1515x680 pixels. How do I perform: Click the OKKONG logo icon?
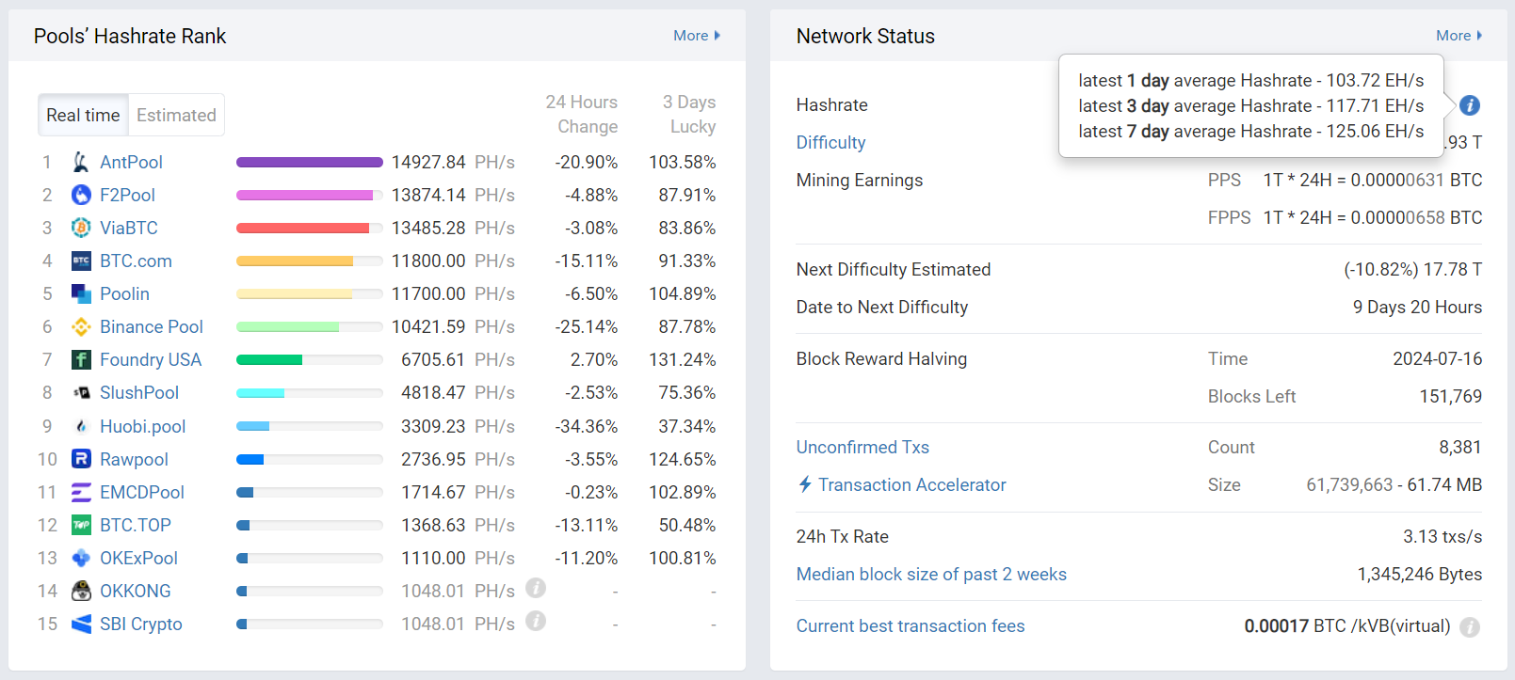click(81, 591)
